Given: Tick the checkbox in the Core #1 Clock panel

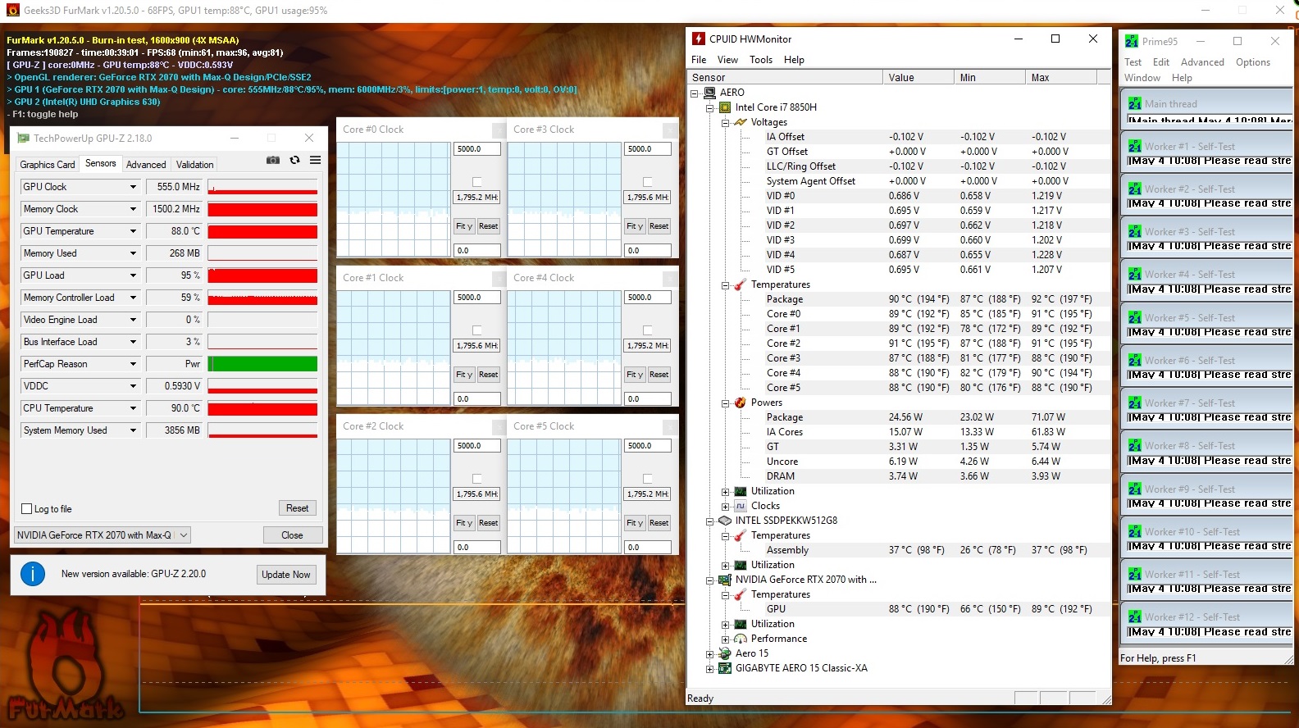Looking at the screenshot, I should point(477,330).
